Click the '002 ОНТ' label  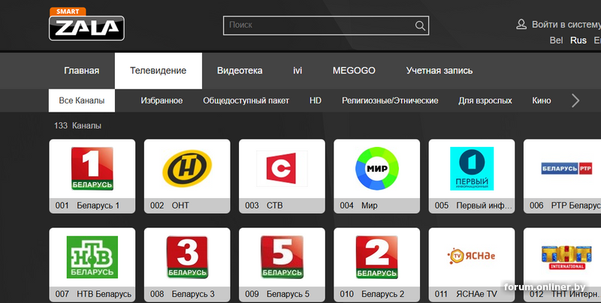click(170, 205)
